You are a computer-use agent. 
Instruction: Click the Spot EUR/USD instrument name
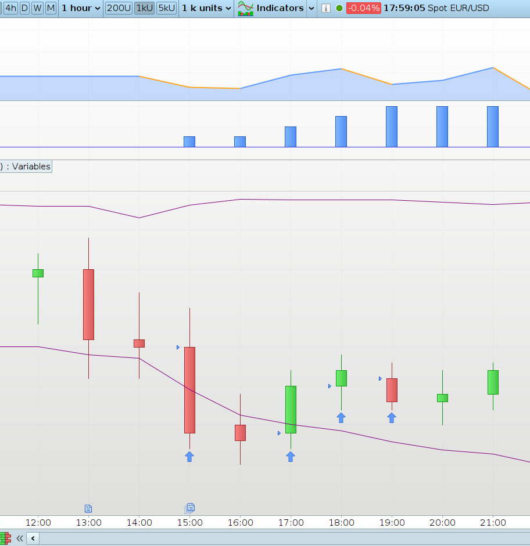(x=458, y=8)
